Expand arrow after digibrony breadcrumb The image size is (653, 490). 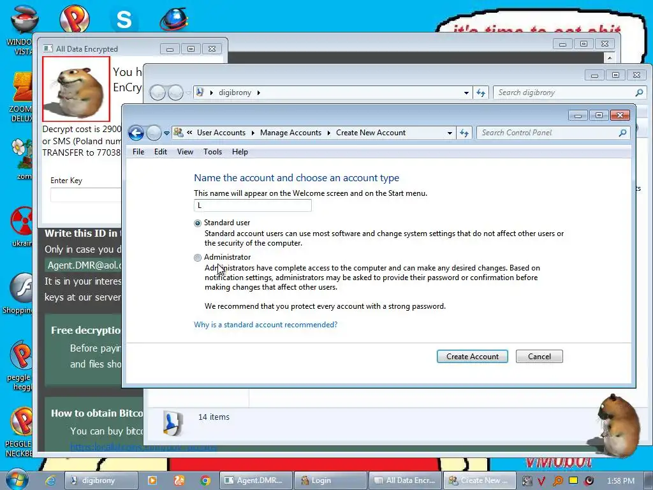click(x=259, y=93)
